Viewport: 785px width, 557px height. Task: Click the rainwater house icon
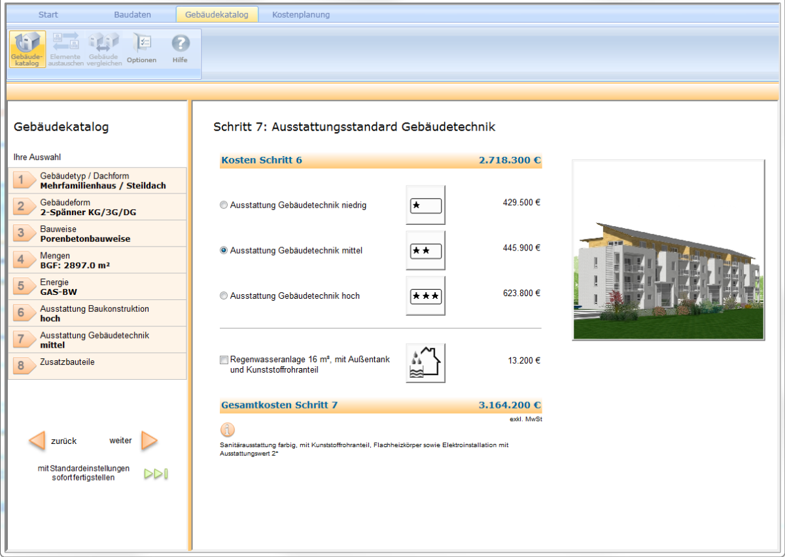point(425,363)
